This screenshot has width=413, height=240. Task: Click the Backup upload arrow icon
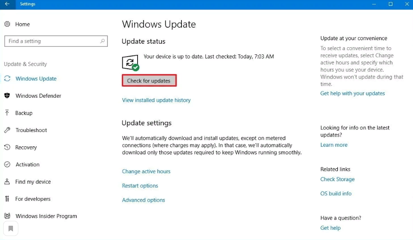click(7, 113)
